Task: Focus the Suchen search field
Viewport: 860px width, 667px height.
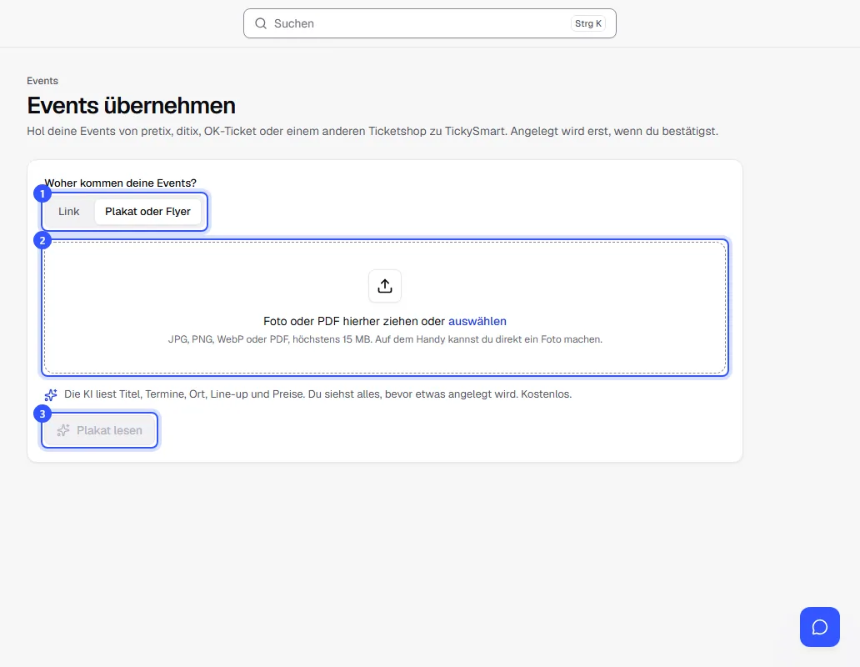Action: (430, 23)
